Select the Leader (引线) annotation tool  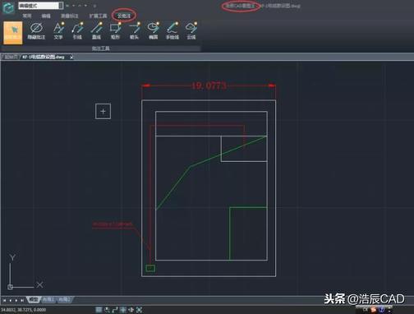(77, 31)
